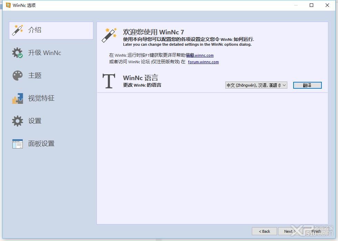Click the magic wand icon beside 介绍
The height and width of the screenshot is (241, 338).
click(18, 30)
